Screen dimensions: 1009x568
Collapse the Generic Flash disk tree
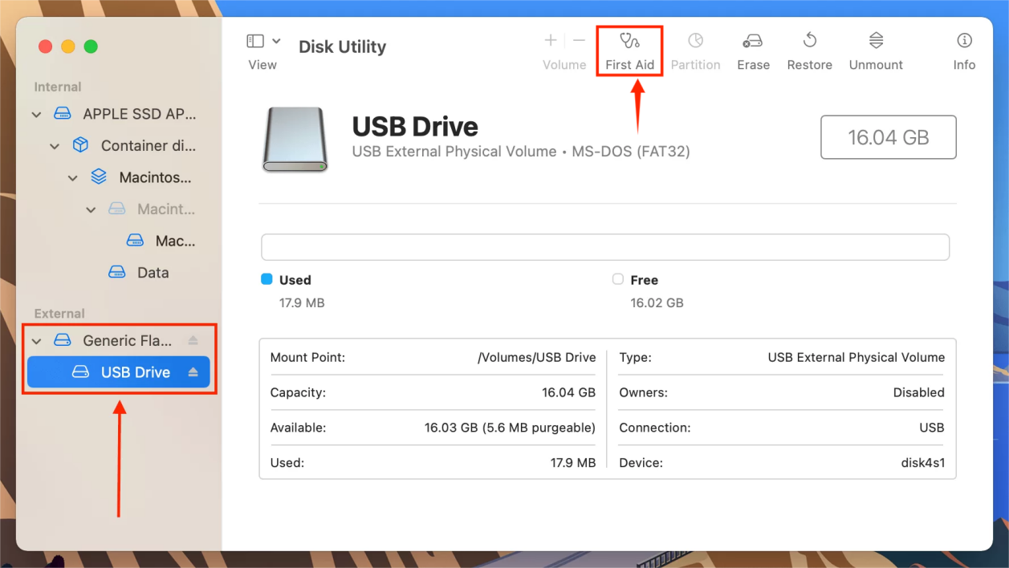pyautogui.click(x=36, y=340)
